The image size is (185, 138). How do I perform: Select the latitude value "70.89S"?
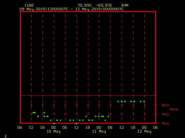click(x=84, y=5)
